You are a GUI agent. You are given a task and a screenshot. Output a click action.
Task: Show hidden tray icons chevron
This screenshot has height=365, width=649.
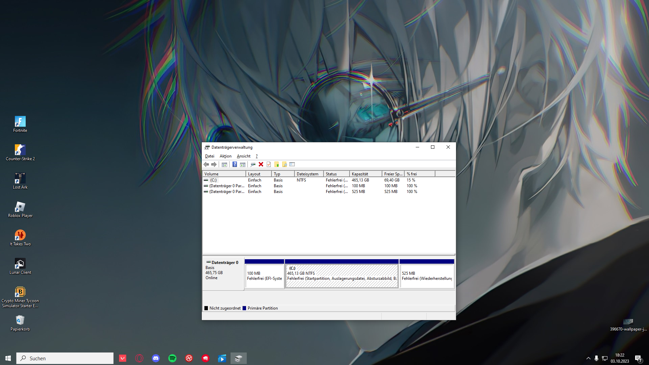pos(588,358)
